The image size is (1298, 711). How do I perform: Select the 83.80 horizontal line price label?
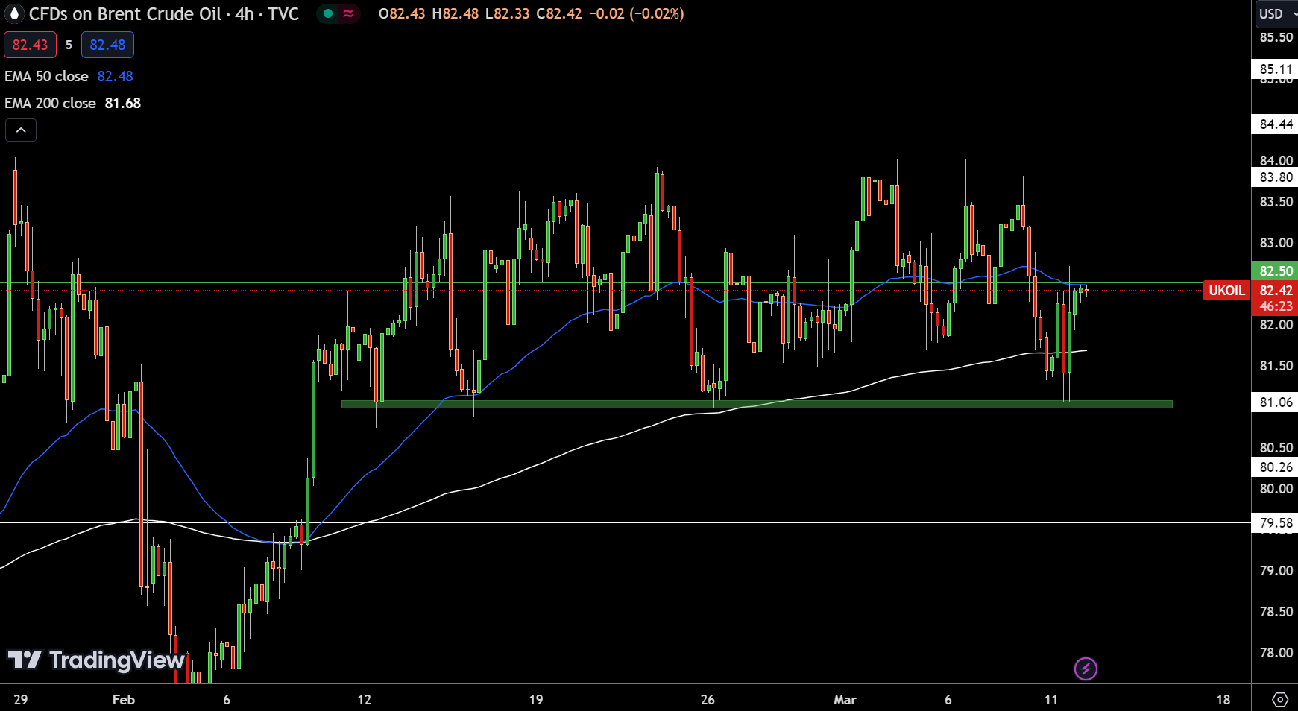(x=1276, y=177)
